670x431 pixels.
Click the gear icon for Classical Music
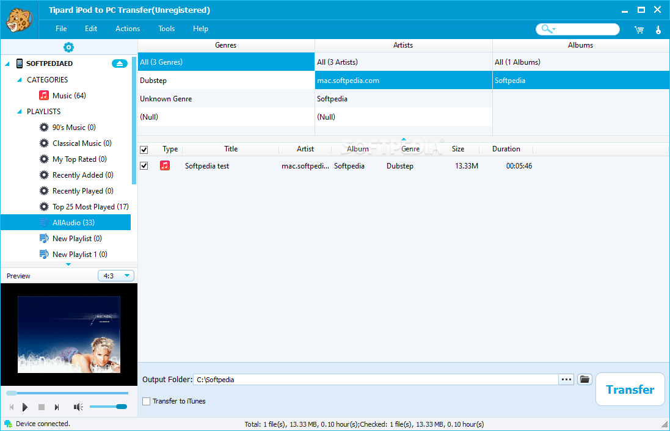tap(44, 143)
